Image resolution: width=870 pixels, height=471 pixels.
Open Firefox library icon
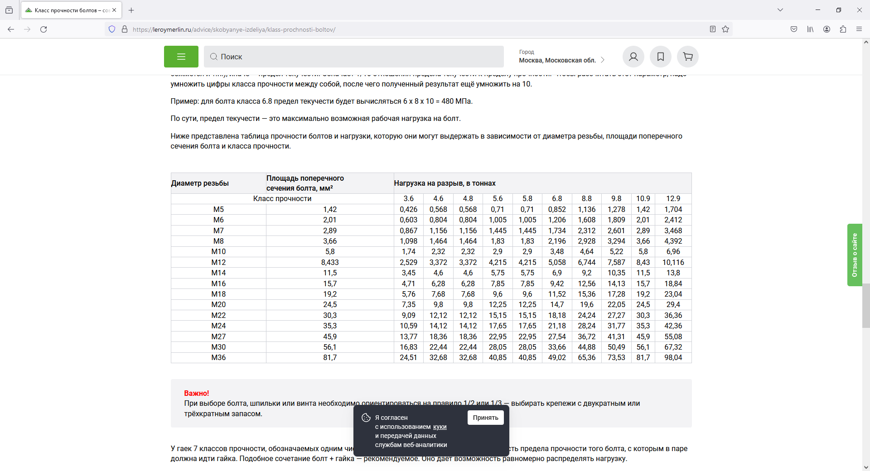810,29
